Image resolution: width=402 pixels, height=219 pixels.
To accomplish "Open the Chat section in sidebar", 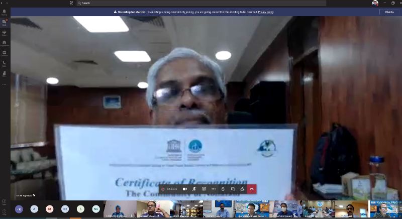I will [5, 23].
